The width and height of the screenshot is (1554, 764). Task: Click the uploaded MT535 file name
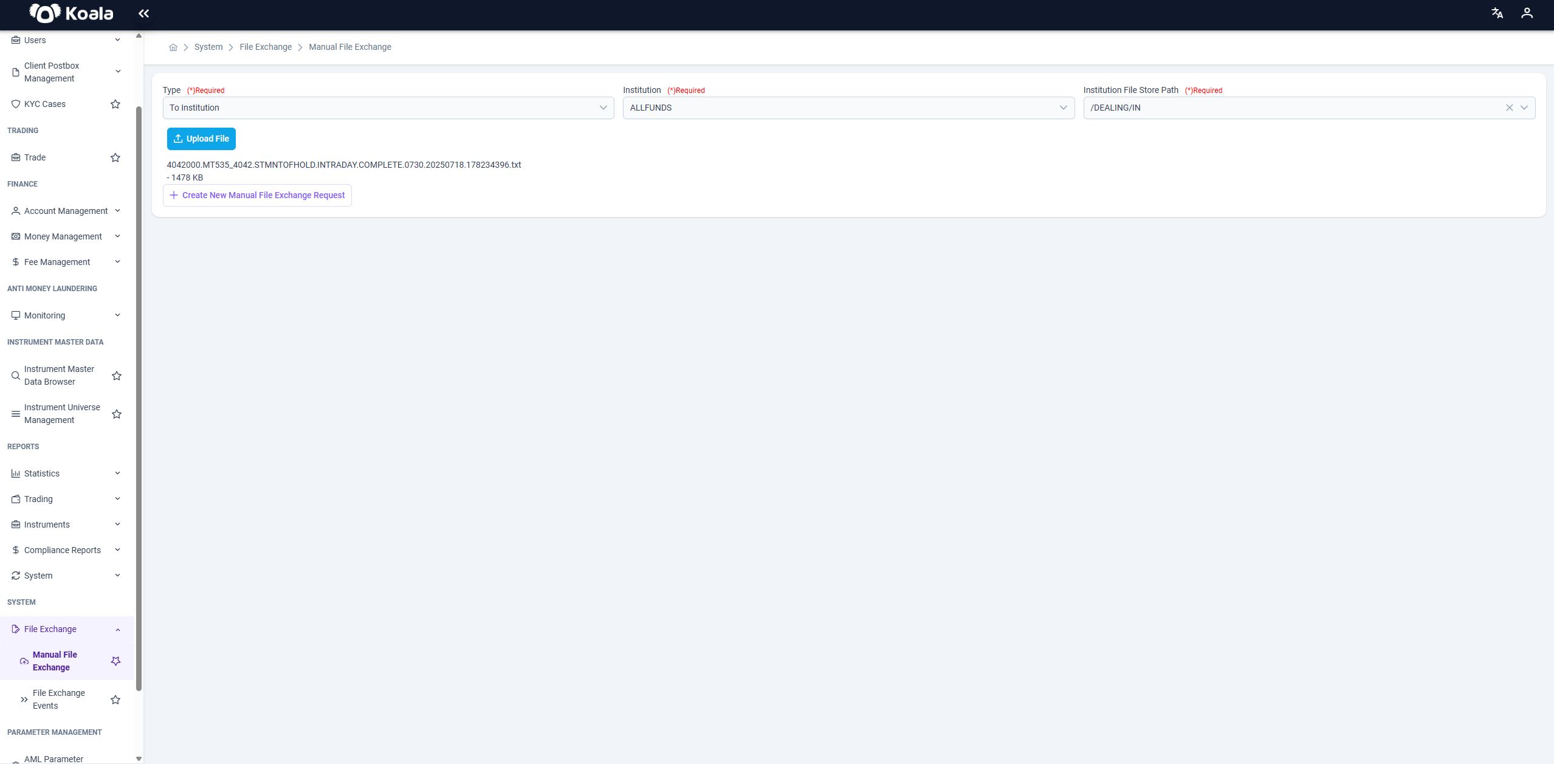pos(344,165)
